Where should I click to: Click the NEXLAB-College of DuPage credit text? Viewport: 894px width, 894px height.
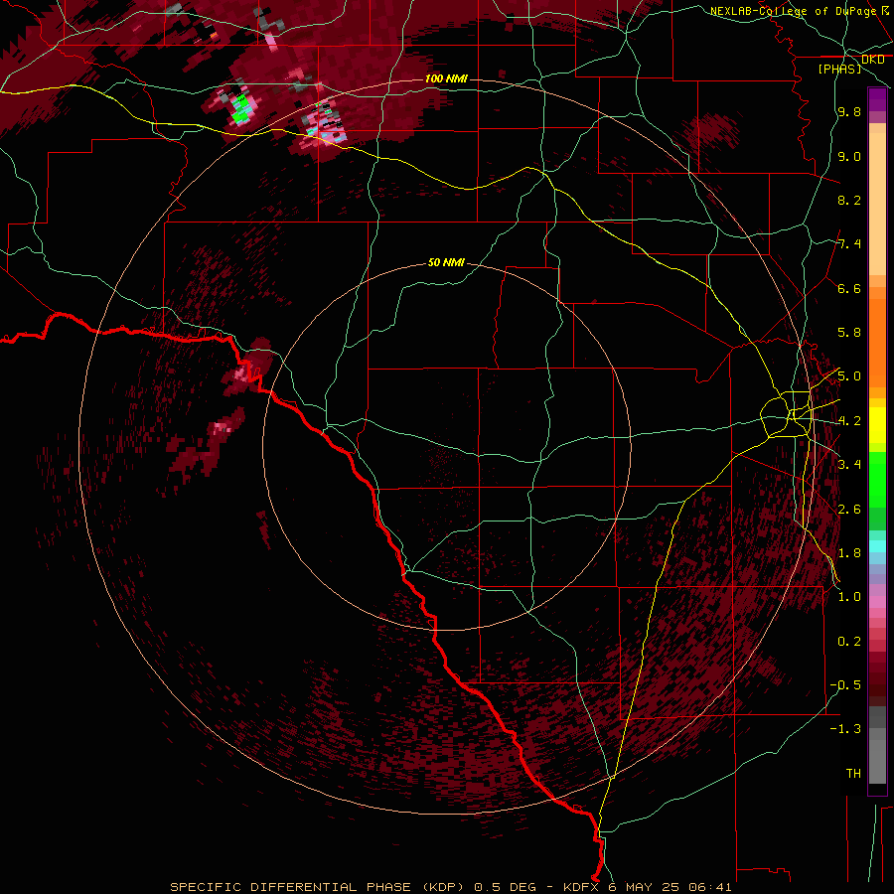pyautogui.click(x=796, y=11)
